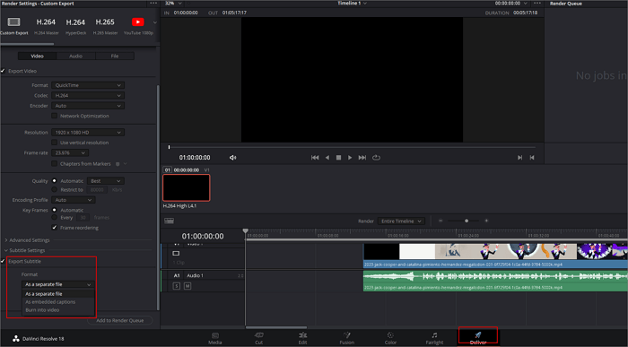Select clip 01 thumbnail in clip strip

pyautogui.click(x=187, y=187)
